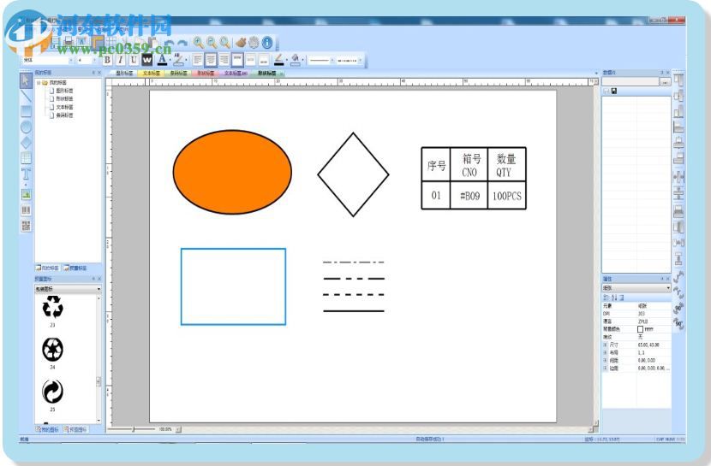Click the zoom out magnifier icon

[212, 43]
